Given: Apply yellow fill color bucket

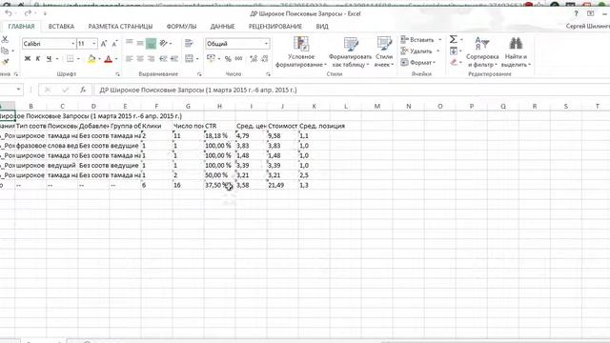Looking at the screenshot, I should [91, 59].
